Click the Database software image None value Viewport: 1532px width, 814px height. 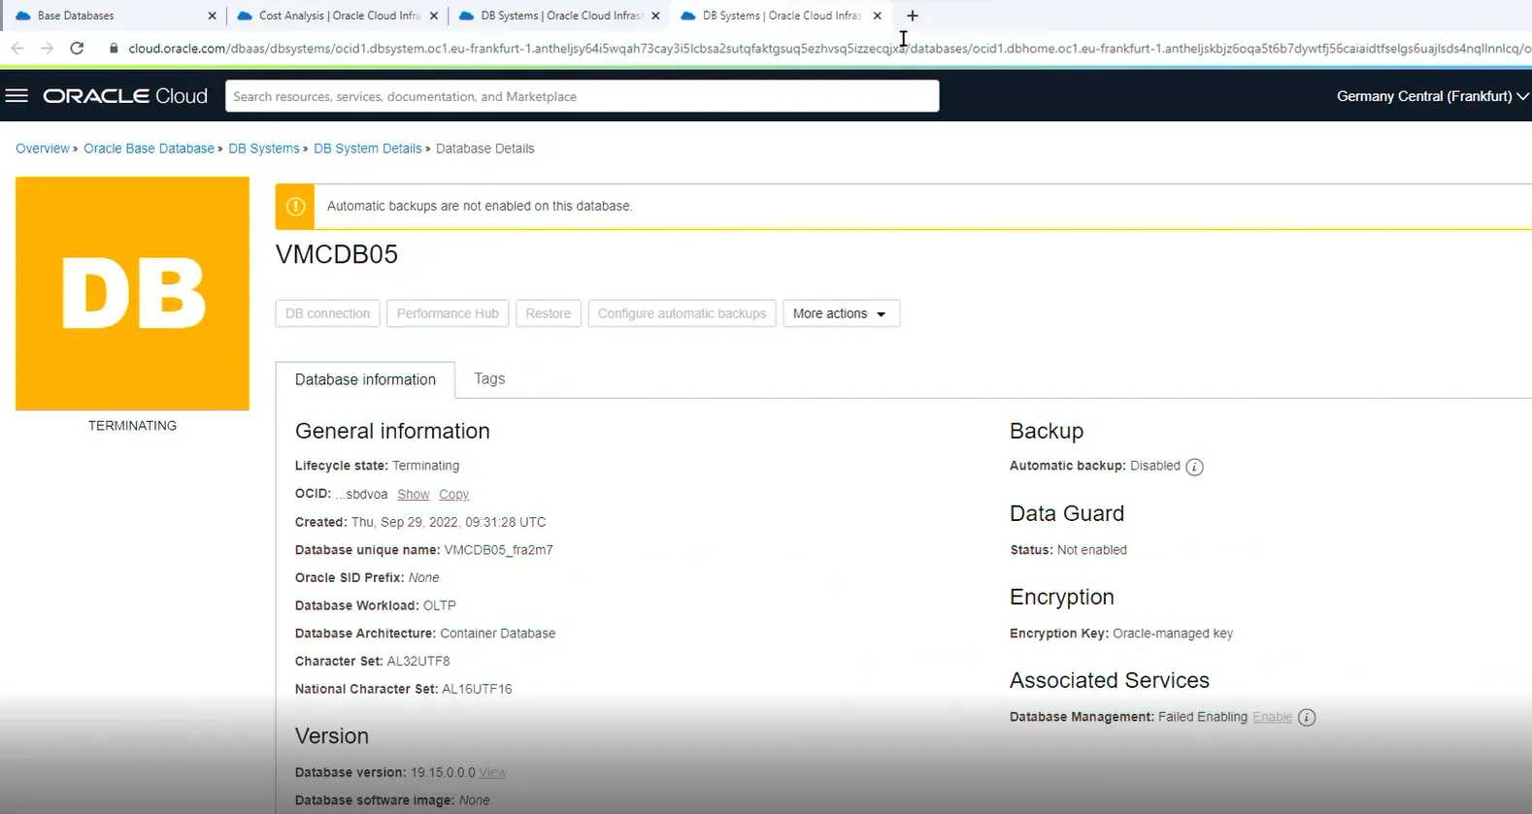pyautogui.click(x=475, y=800)
